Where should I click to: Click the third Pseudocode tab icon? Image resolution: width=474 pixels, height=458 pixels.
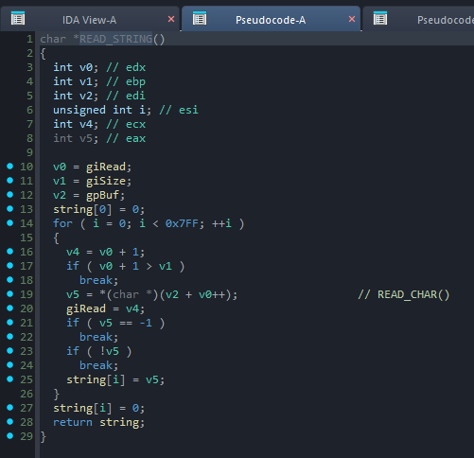click(x=380, y=18)
